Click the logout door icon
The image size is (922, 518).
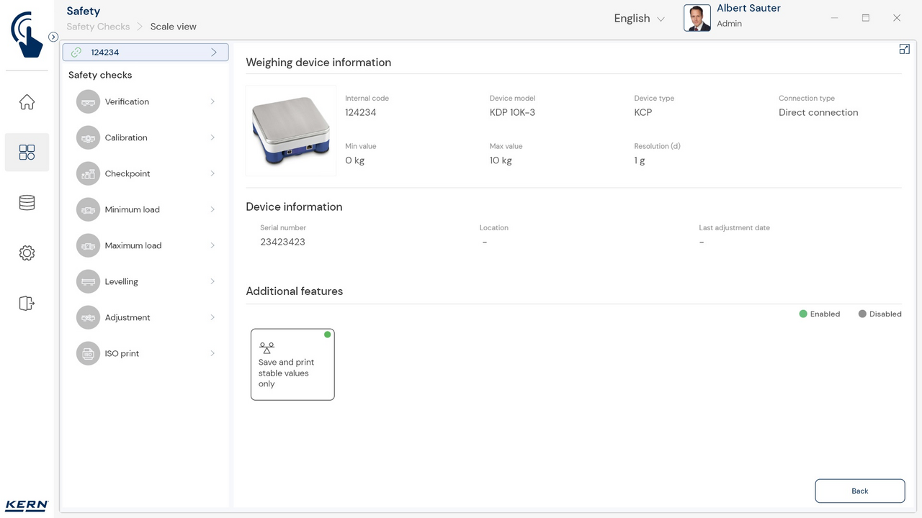pos(27,304)
